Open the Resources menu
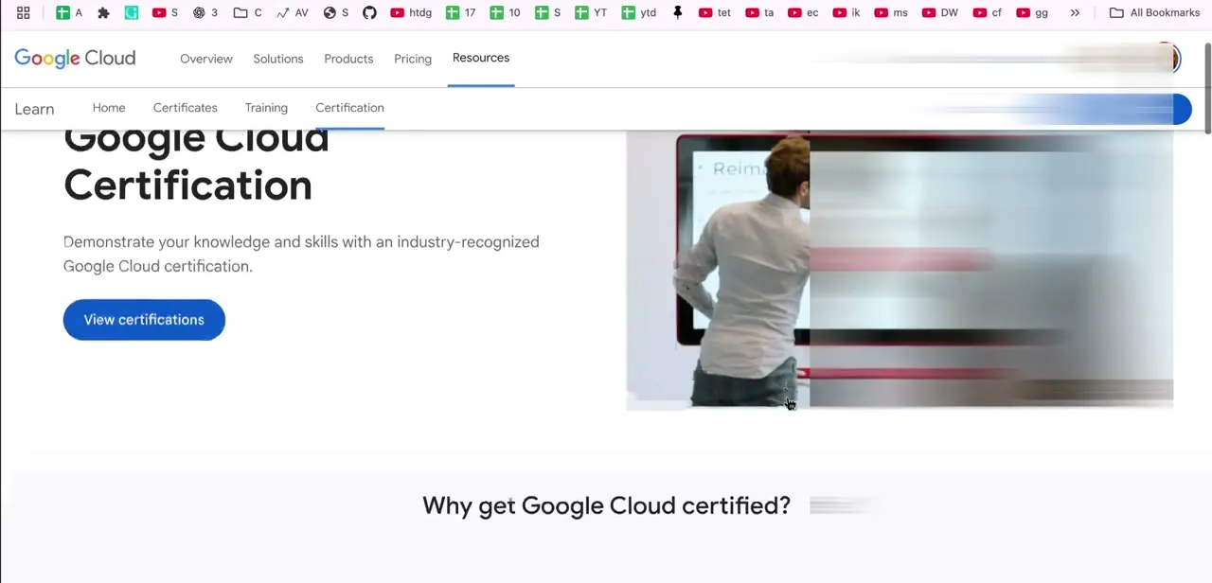This screenshot has height=583, width=1212. tap(481, 58)
